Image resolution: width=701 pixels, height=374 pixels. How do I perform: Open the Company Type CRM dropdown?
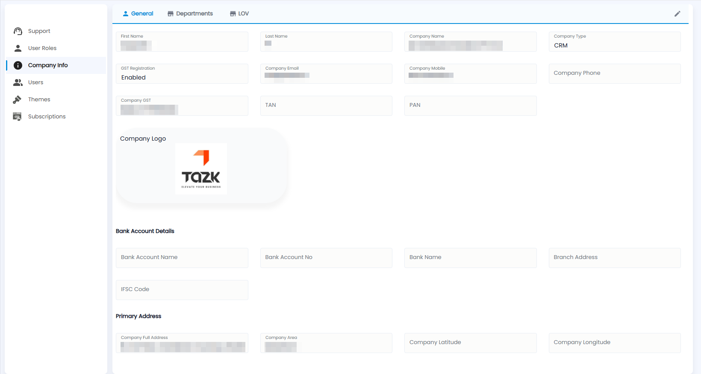[x=615, y=41]
